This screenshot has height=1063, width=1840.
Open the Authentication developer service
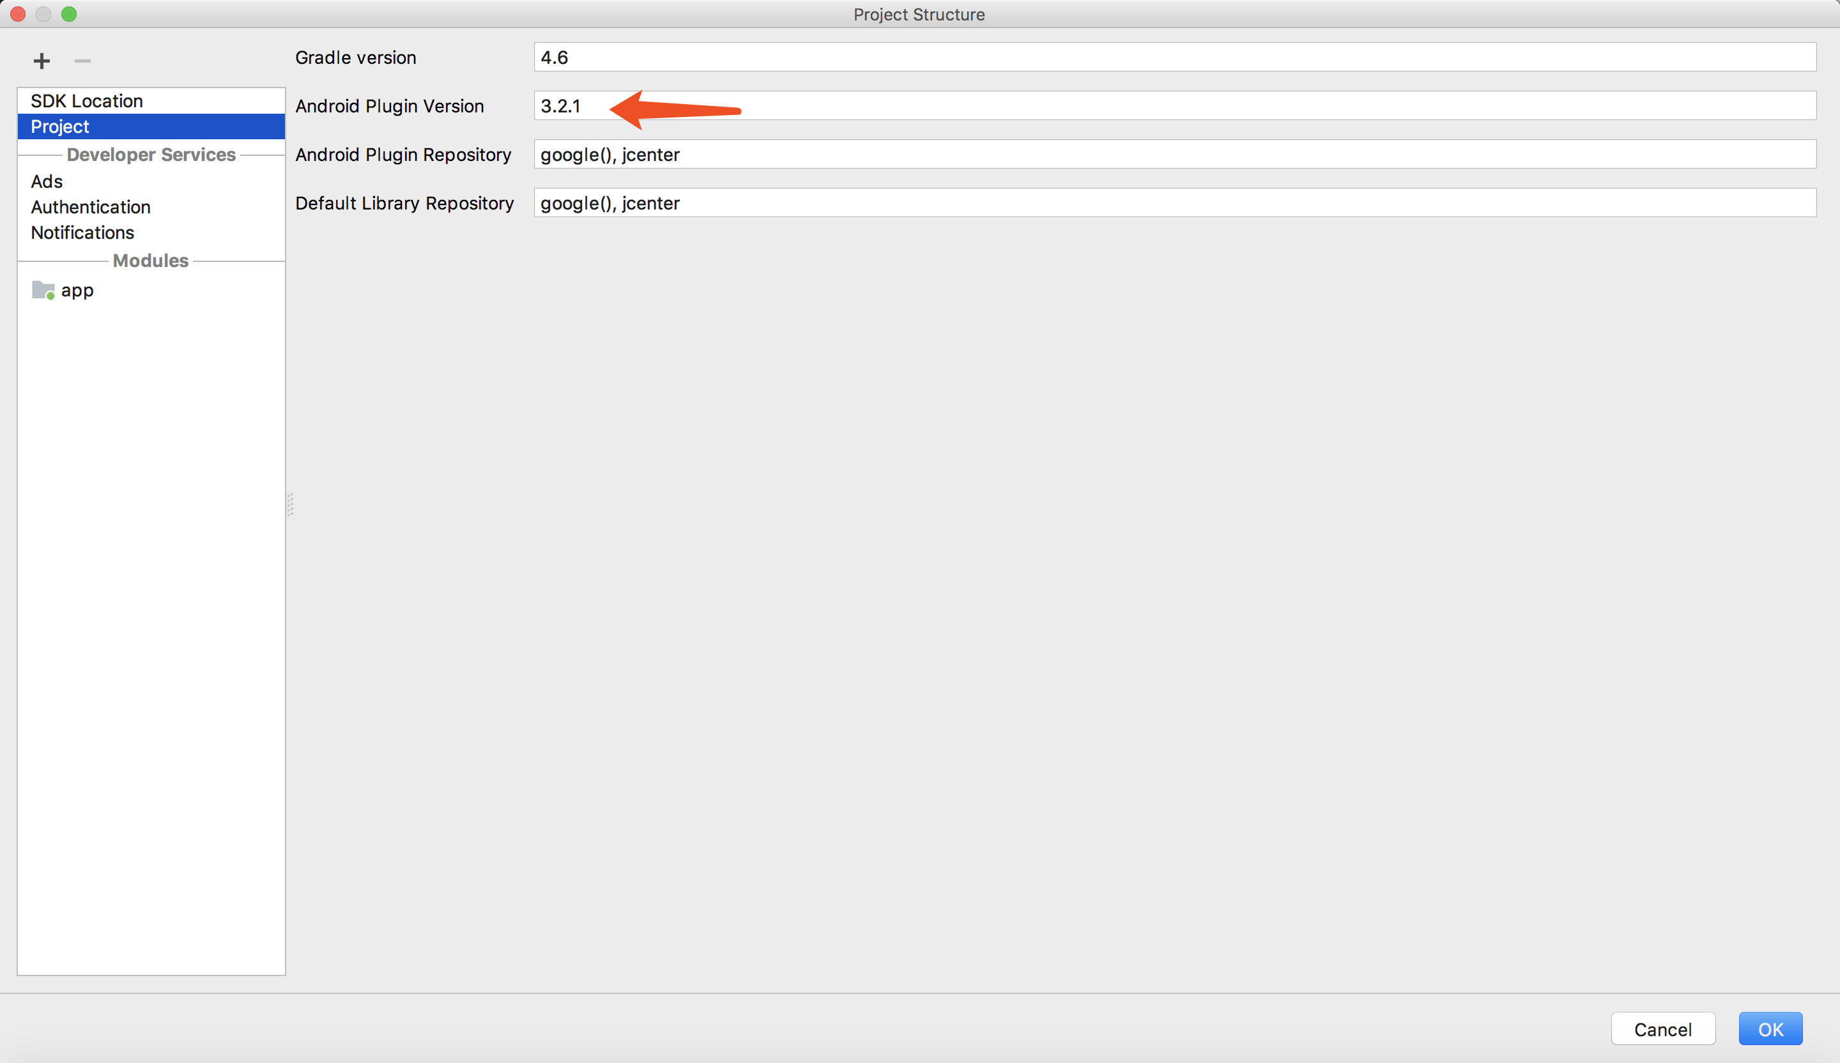click(x=151, y=206)
